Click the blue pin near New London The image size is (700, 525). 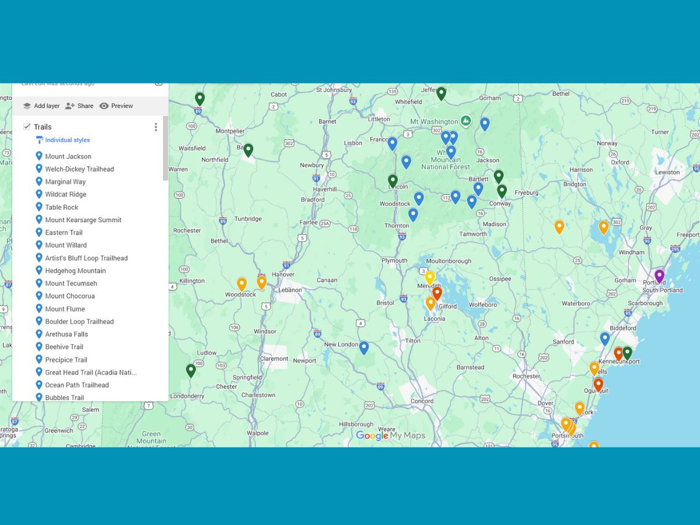click(x=363, y=348)
